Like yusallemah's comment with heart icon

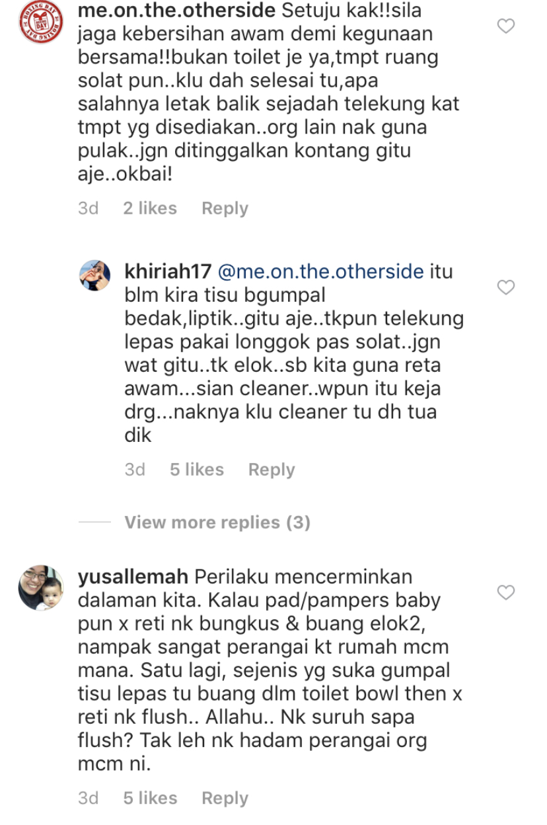tap(505, 593)
